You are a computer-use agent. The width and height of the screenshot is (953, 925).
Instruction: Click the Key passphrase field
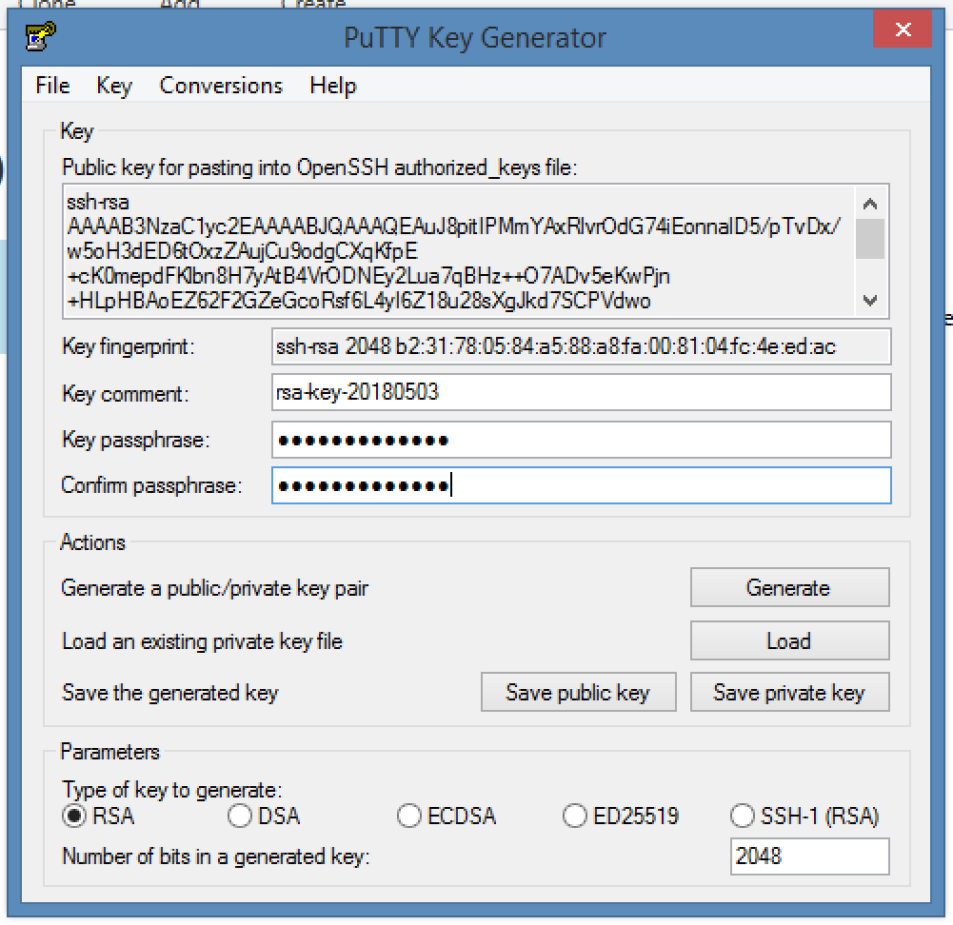[582, 439]
